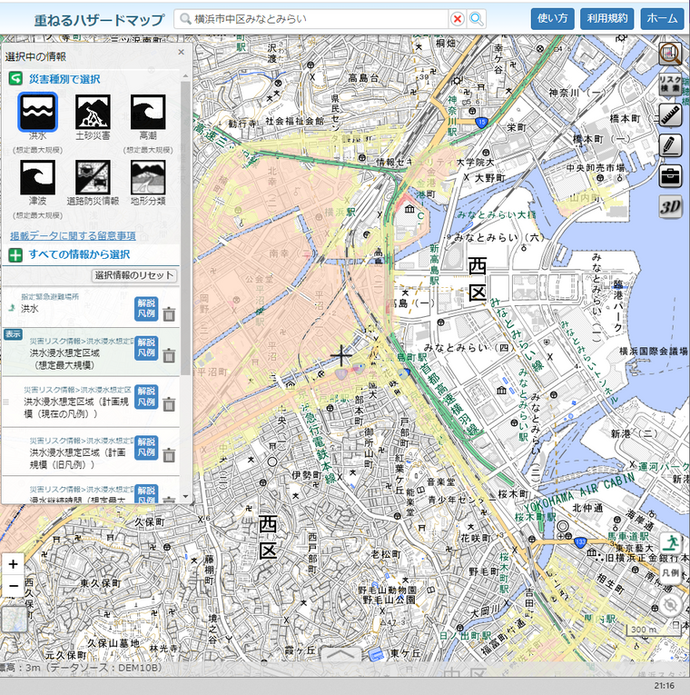
Task: Select the pencil drawing tool
Action: (670, 146)
